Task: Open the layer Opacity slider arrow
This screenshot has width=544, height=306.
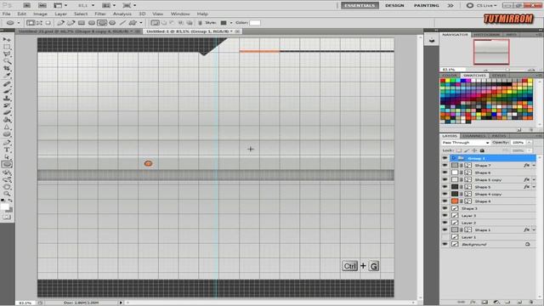Action: [529, 143]
